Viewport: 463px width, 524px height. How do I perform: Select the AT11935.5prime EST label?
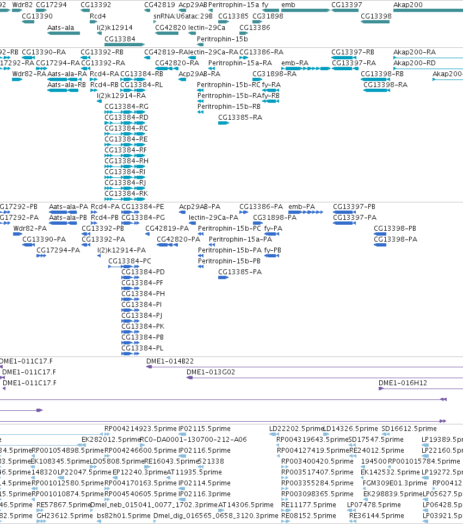coord(194,472)
